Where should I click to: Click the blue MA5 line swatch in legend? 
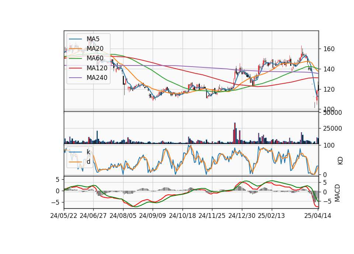click(75, 39)
